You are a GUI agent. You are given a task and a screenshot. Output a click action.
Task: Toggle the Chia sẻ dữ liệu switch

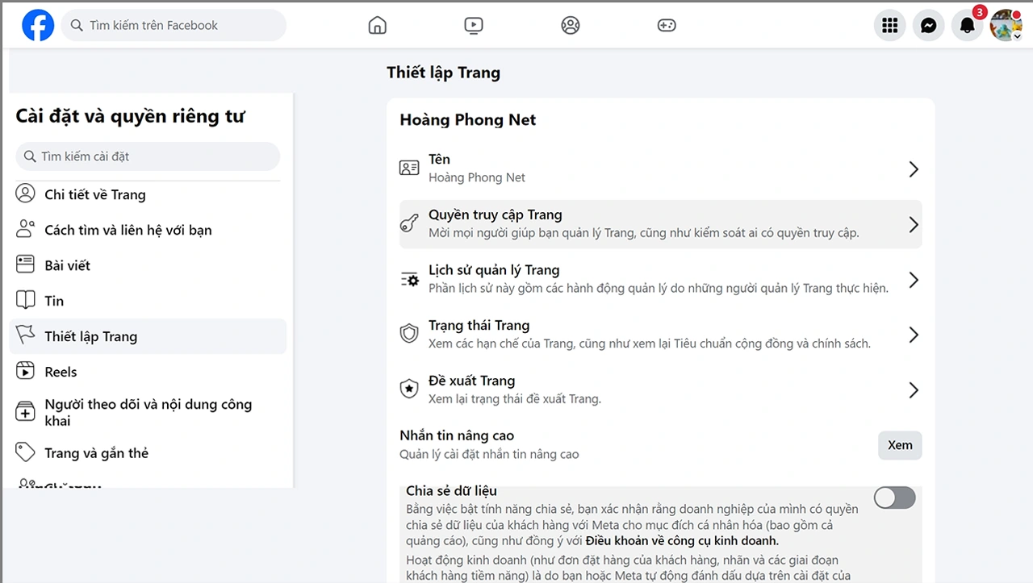click(x=894, y=498)
